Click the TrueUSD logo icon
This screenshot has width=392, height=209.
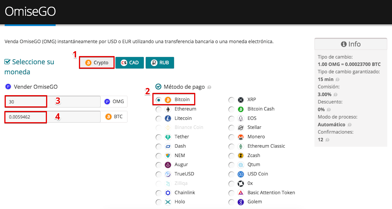point(168,174)
